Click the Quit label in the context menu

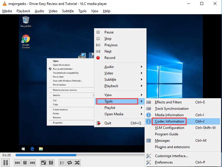coord(108,123)
